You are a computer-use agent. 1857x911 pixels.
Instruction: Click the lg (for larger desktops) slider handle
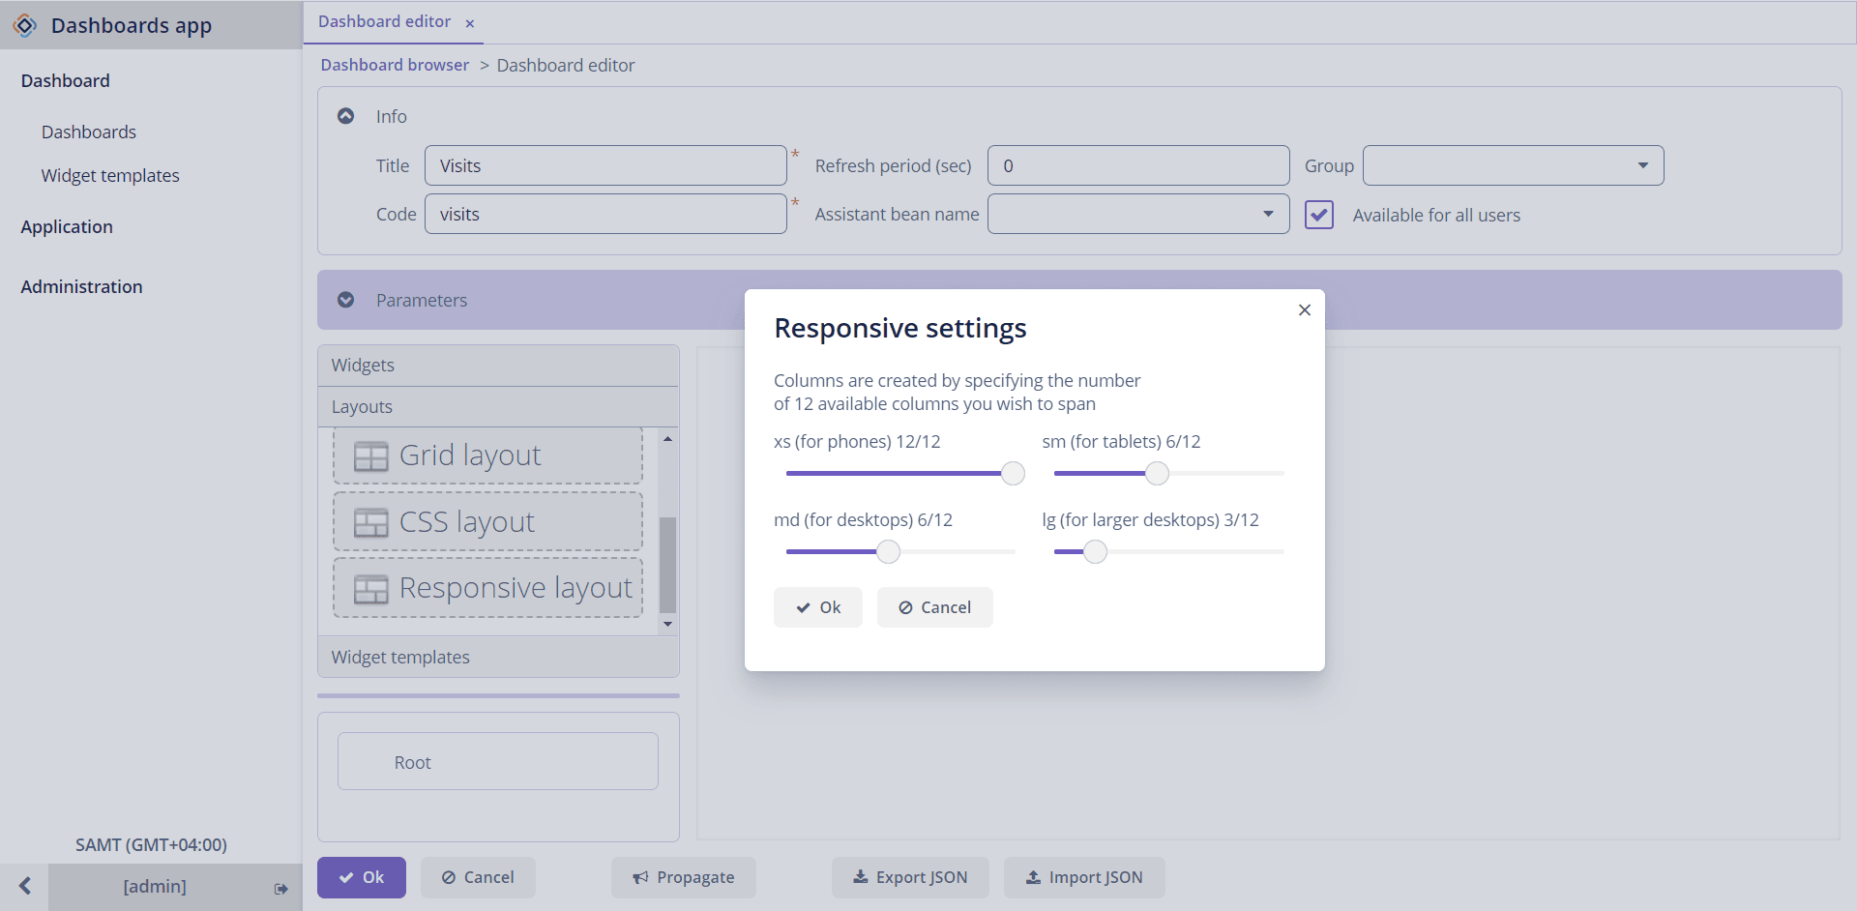[1095, 551]
